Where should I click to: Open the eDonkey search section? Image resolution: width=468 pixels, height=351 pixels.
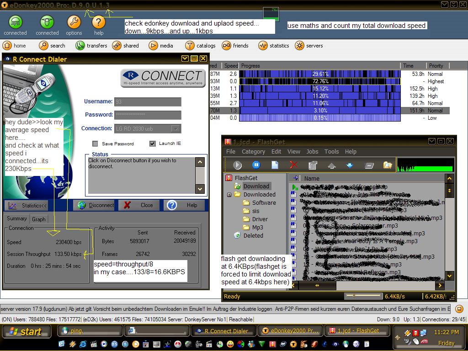click(52, 46)
